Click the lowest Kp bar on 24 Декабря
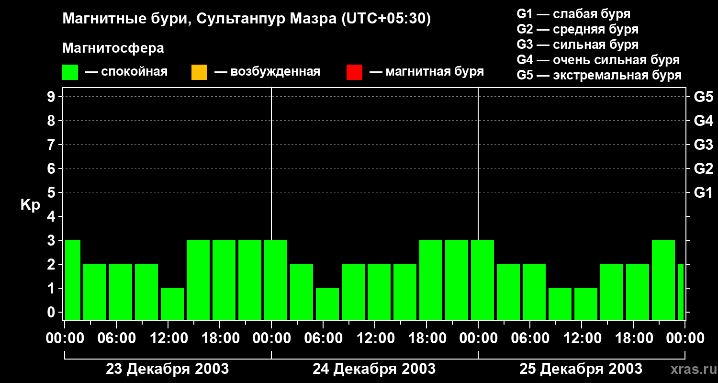718x383 pixels. [327, 304]
